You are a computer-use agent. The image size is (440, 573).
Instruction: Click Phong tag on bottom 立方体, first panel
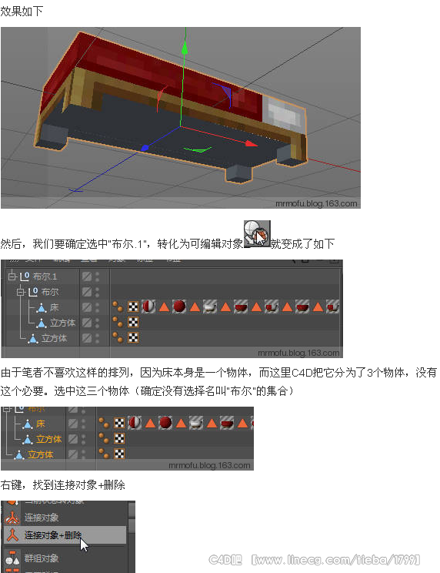(x=118, y=337)
